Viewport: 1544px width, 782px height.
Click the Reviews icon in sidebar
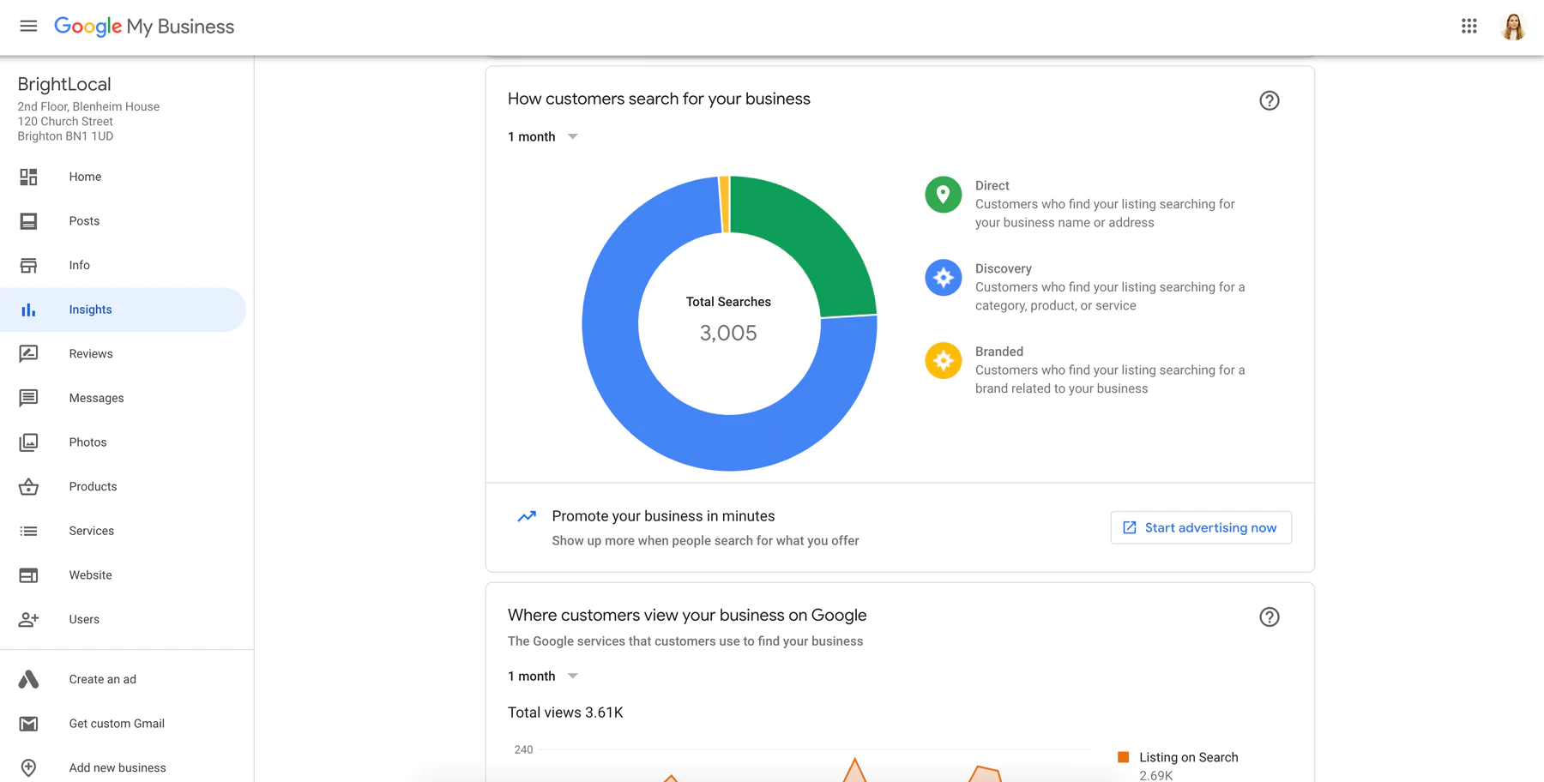point(28,354)
